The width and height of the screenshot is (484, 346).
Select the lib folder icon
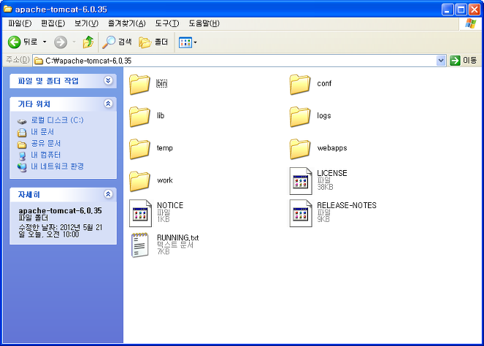point(140,117)
